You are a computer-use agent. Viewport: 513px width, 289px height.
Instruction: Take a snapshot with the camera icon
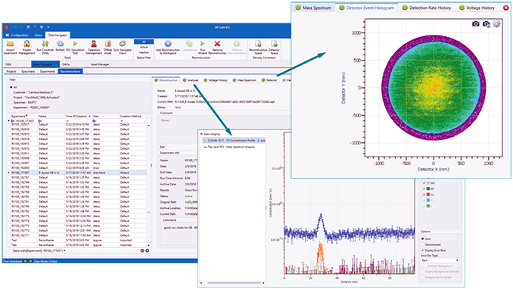pyautogui.click(x=476, y=24)
